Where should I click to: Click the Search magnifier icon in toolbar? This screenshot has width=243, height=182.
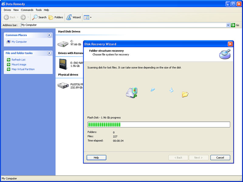tap(35, 18)
